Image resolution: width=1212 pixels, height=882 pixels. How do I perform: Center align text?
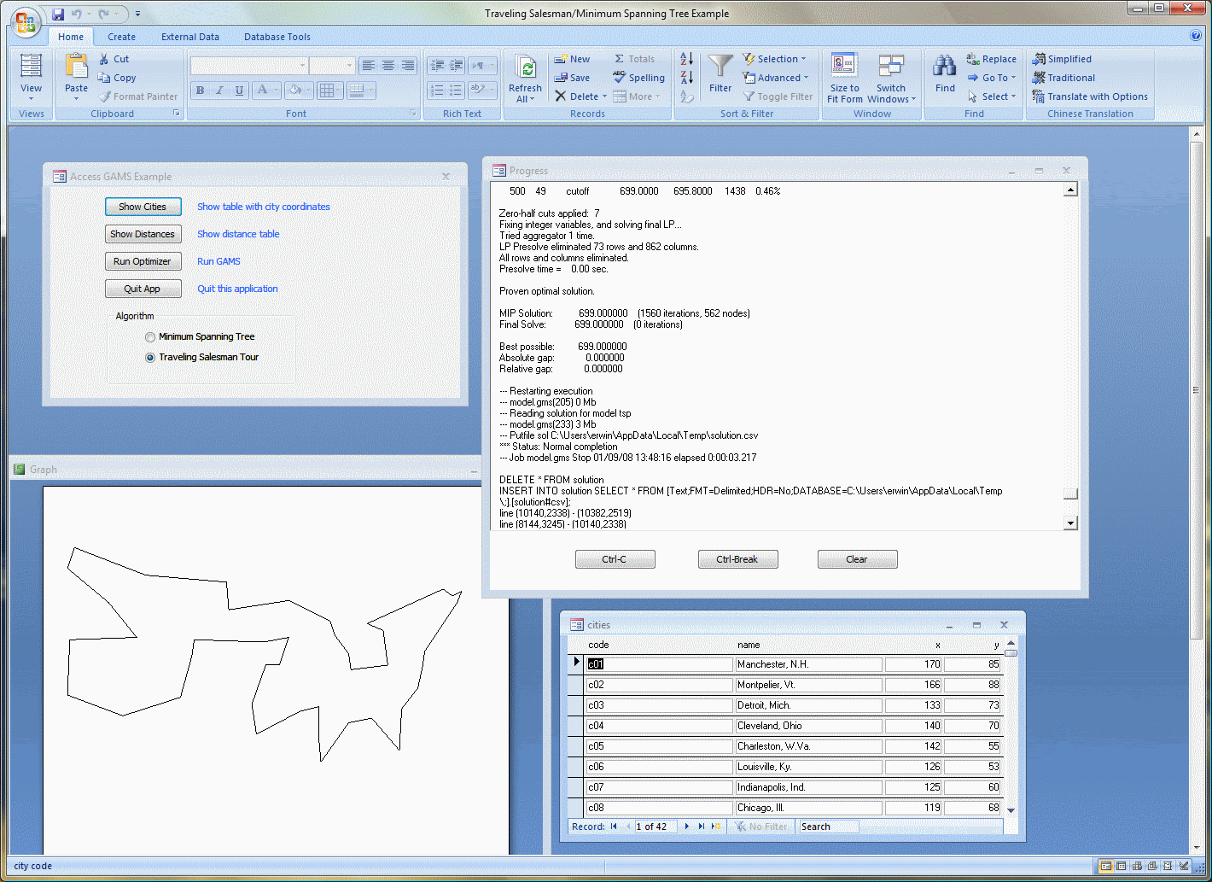click(388, 66)
